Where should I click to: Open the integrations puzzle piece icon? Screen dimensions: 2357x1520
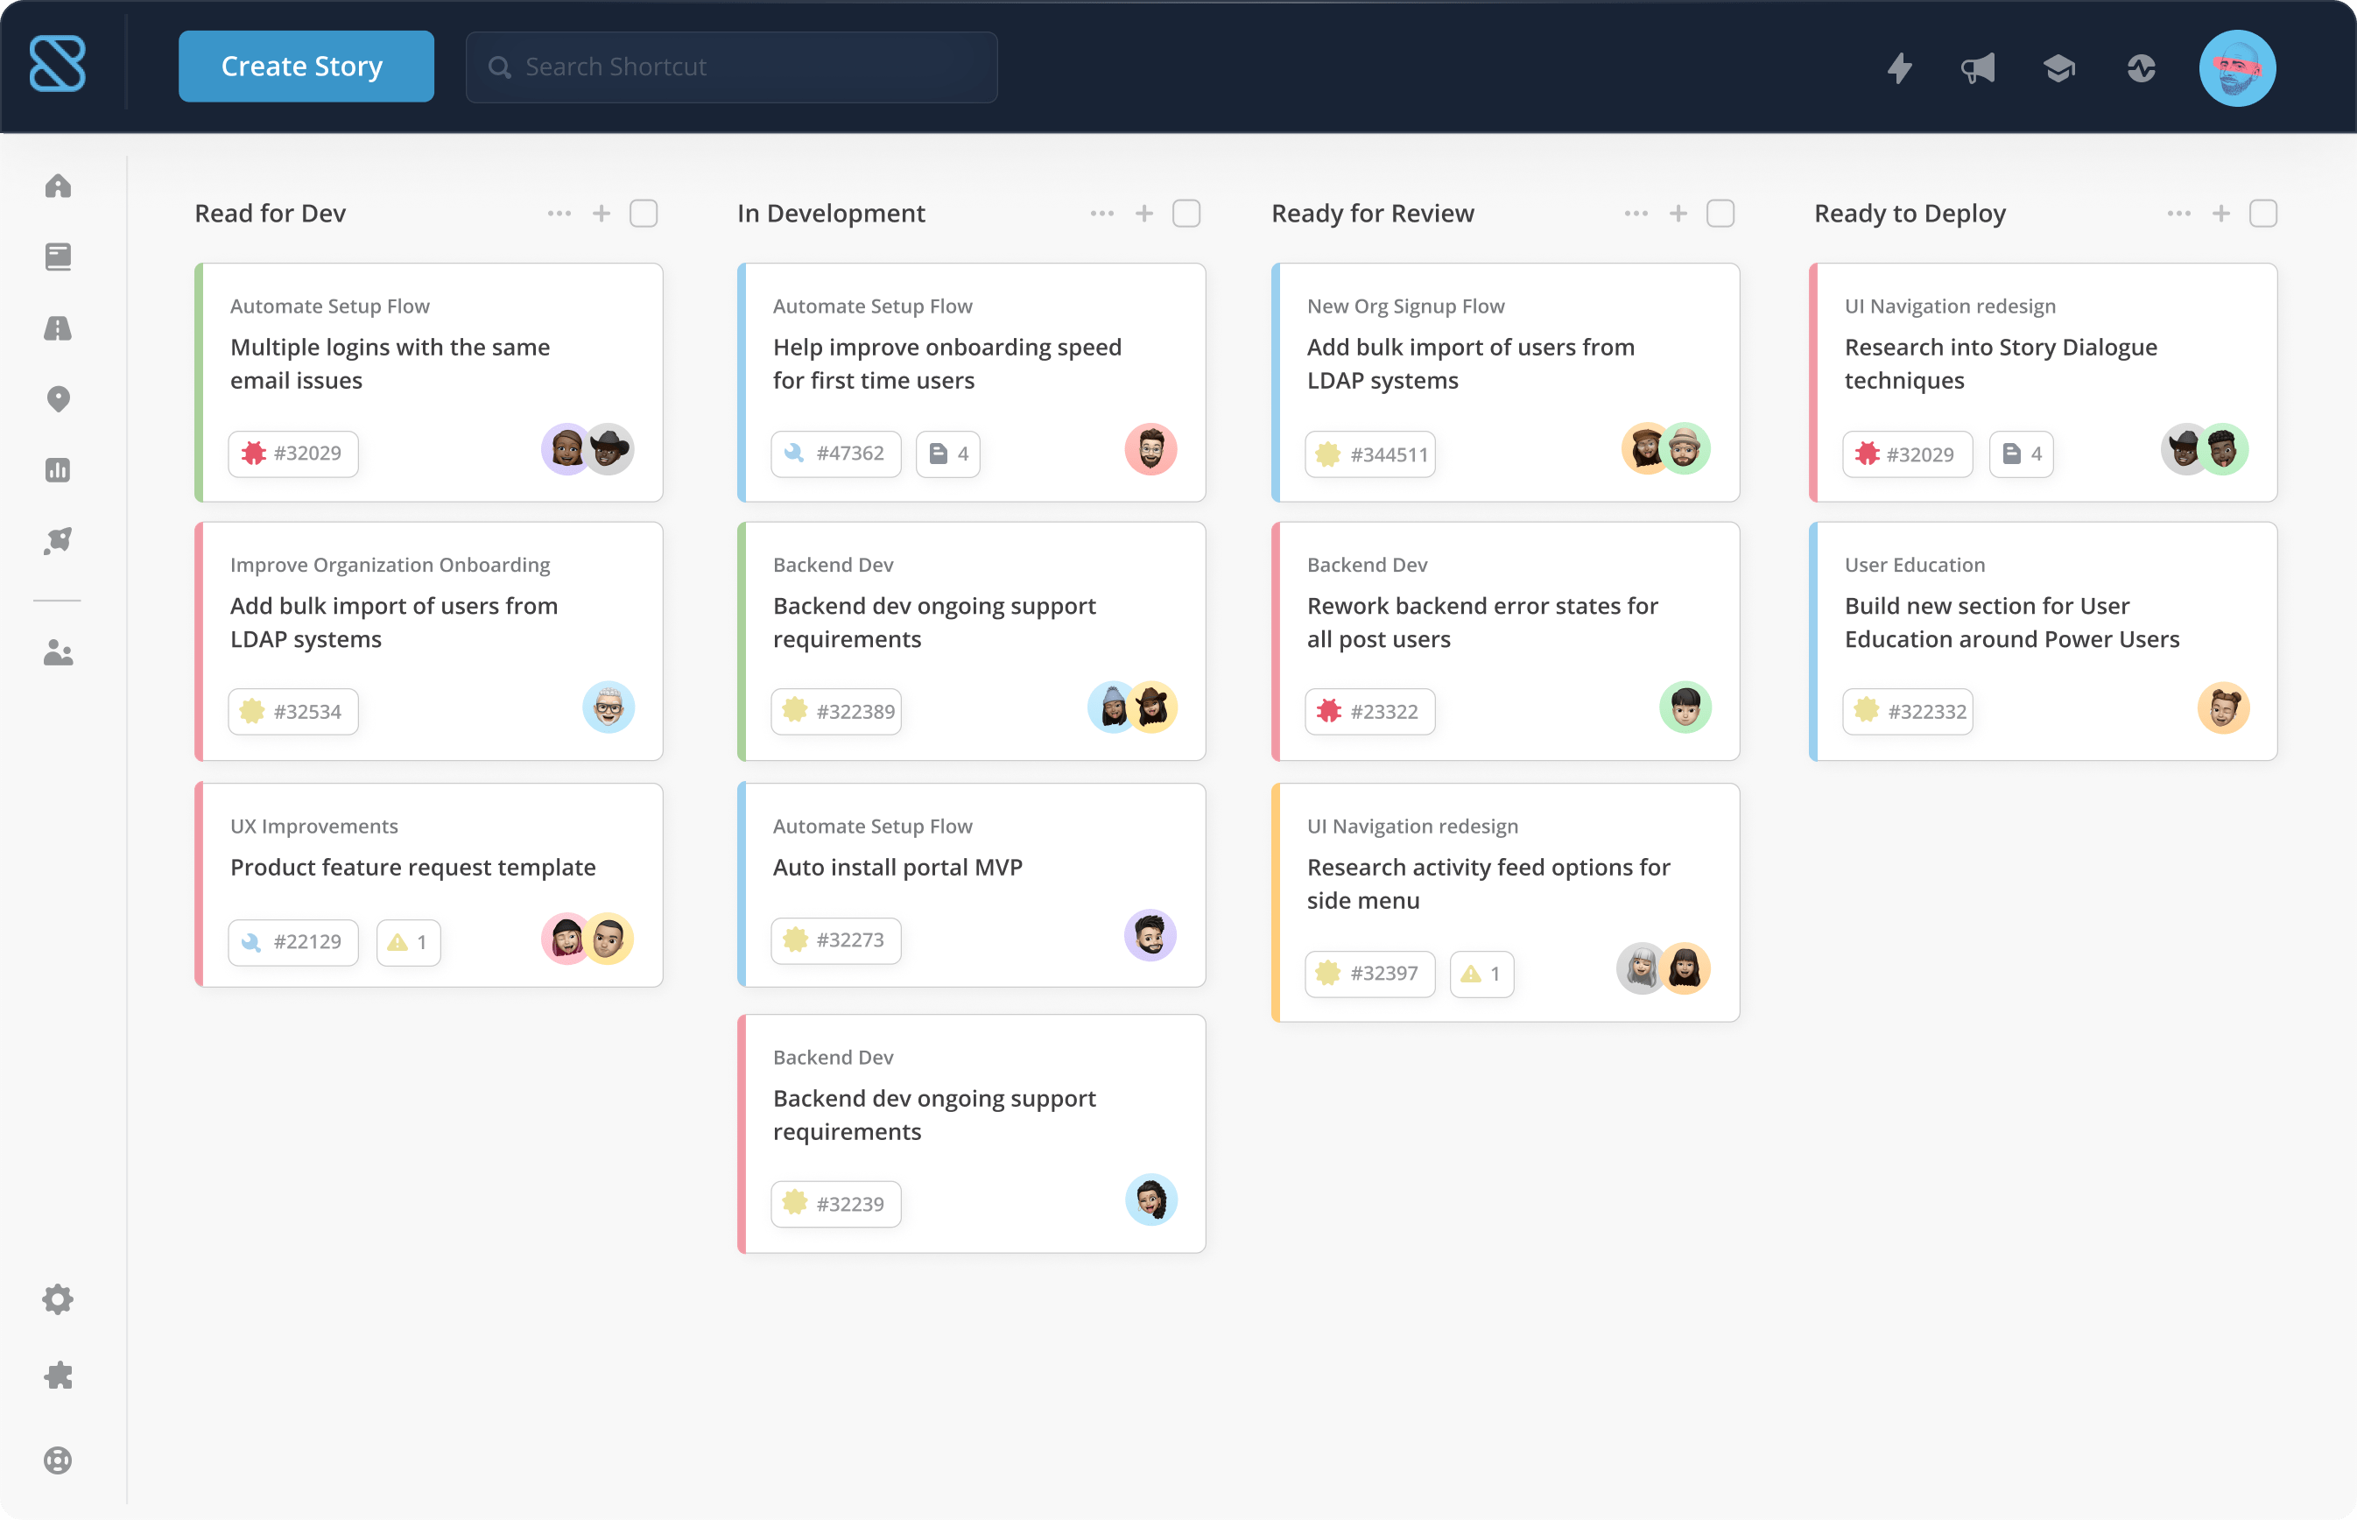click(59, 1376)
